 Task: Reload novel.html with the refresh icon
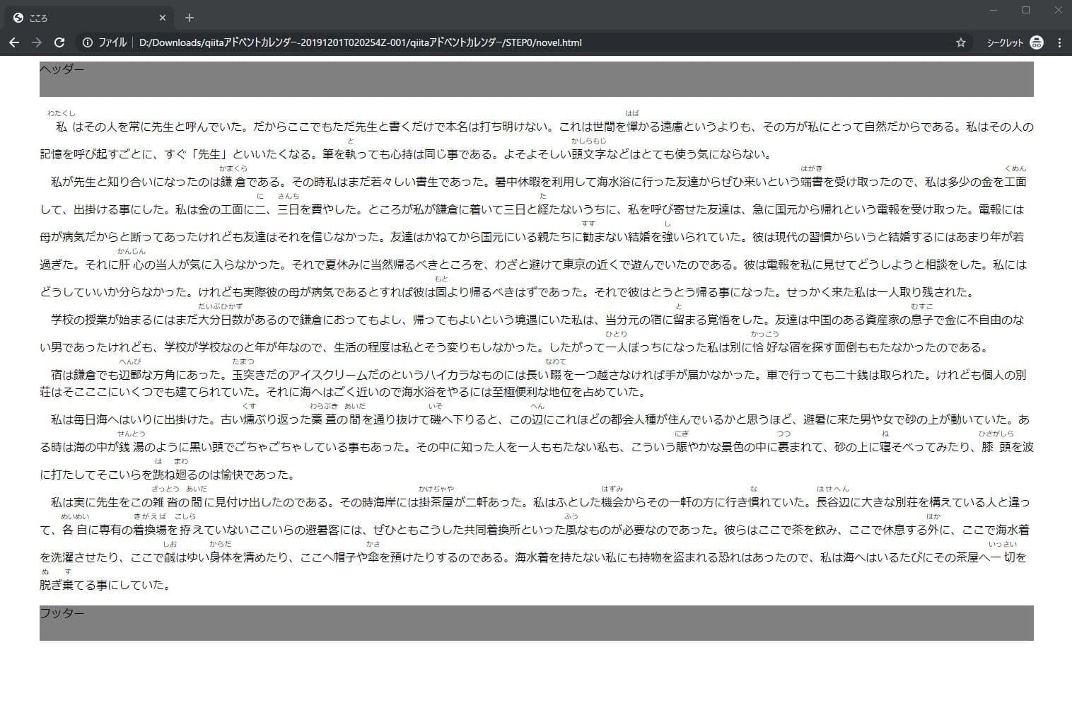click(59, 42)
